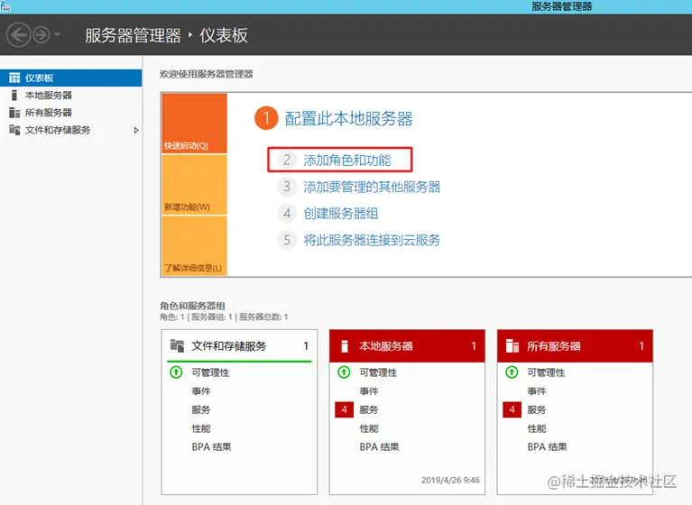Click 服务 in 所有服务器 tile
The height and width of the screenshot is (505, 692).
point(537,409)
